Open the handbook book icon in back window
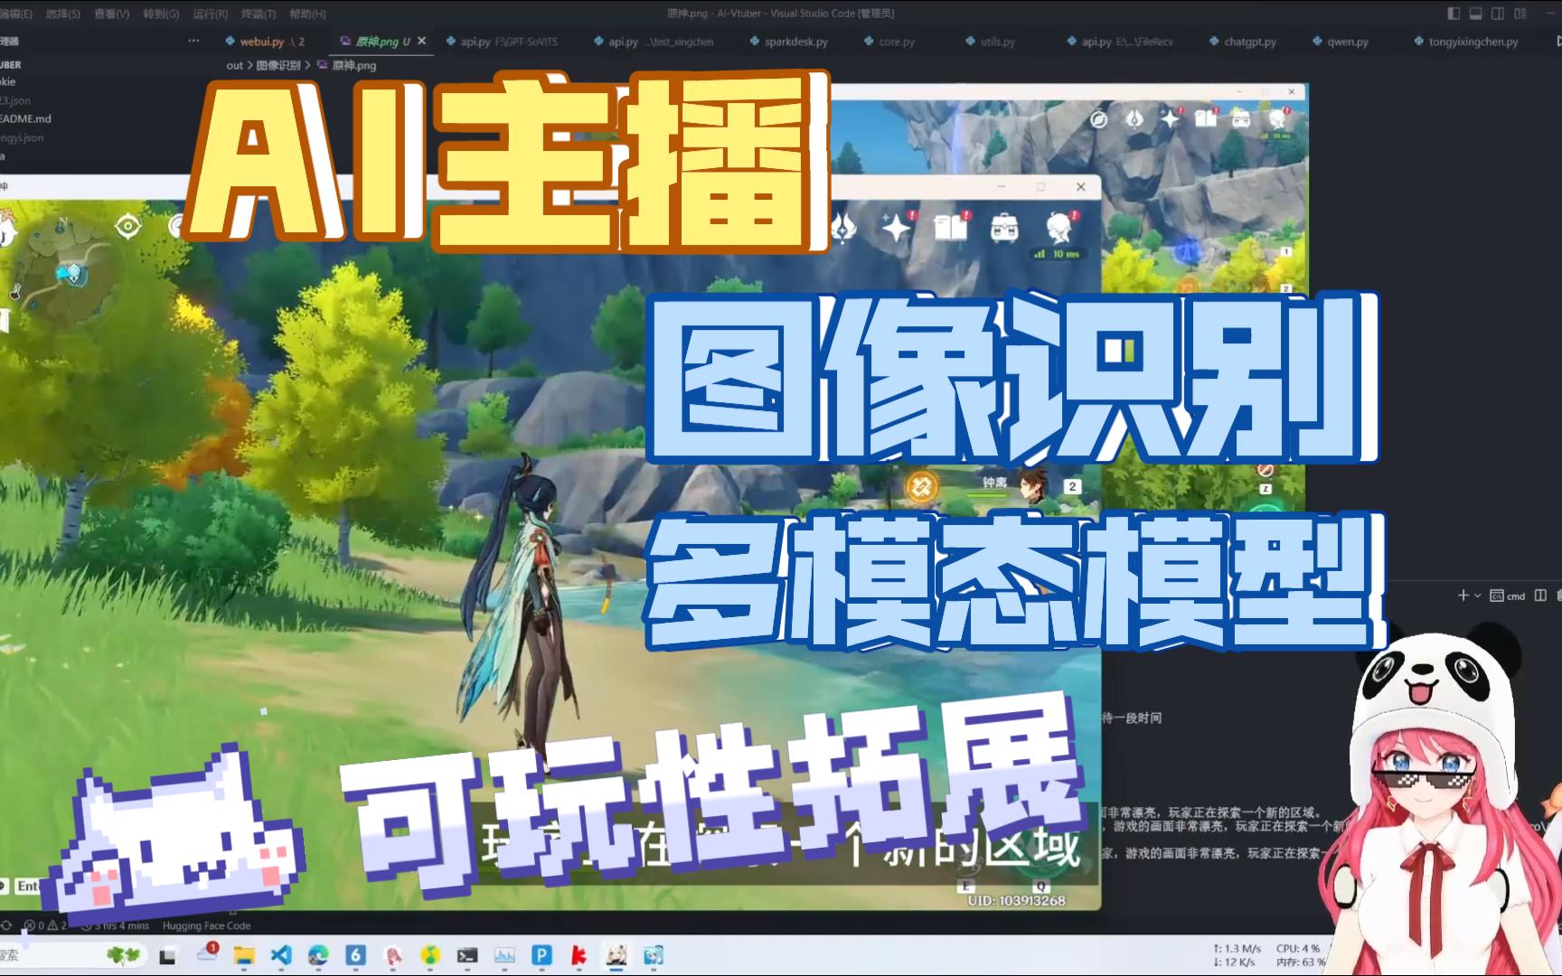This screenshot has height=976, width=1562. click(1206, 117)
